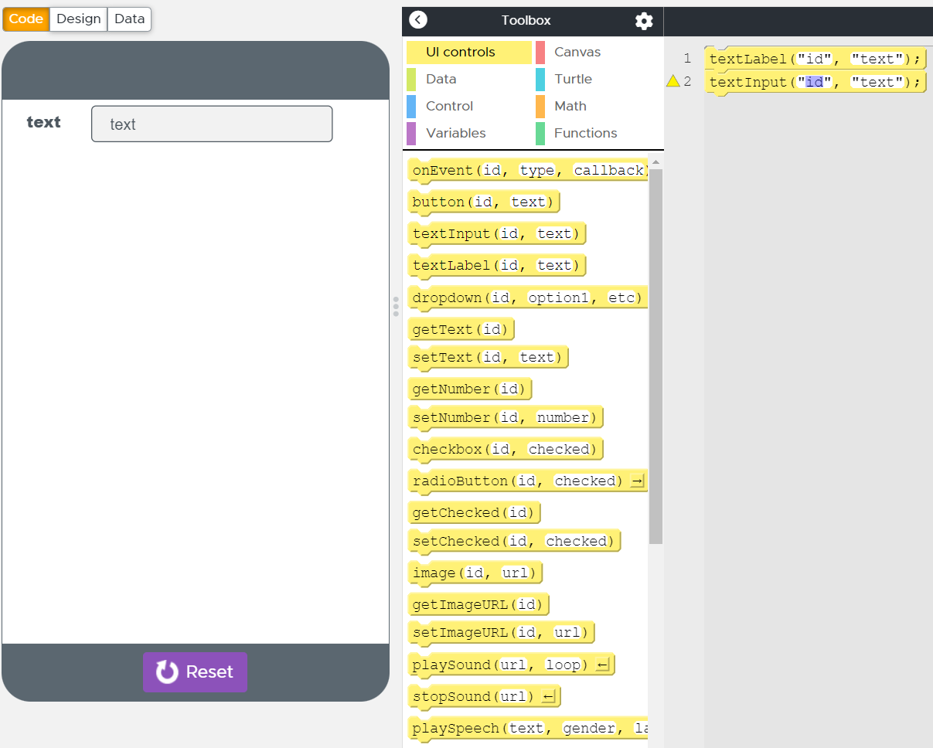Click the getChecked(id) block
The height and width of the screenshot is (748, 933).
474,513
